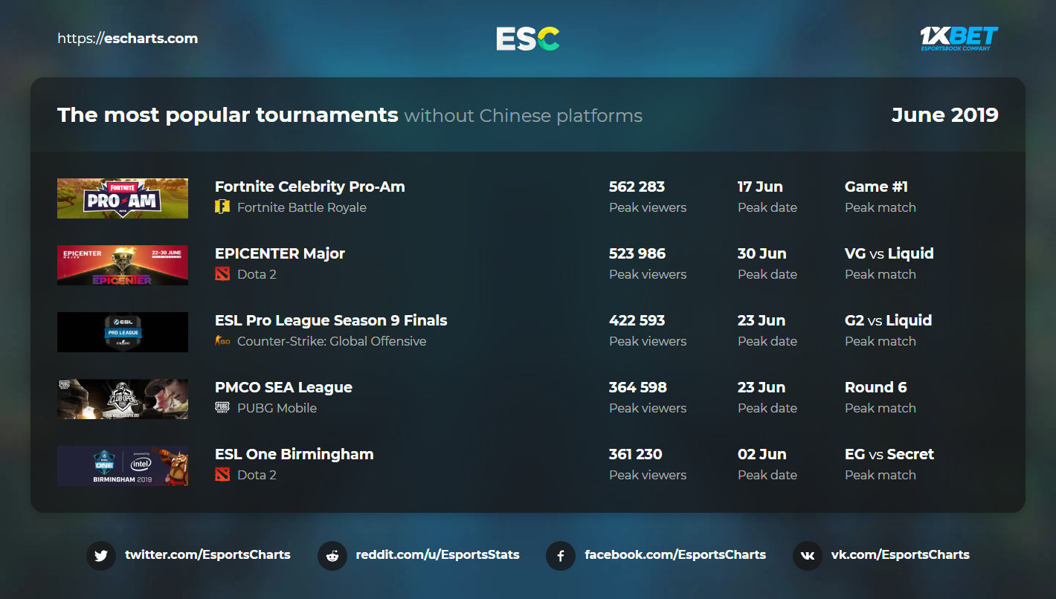This screenshot has width=1056, height=599.
Task: Open twitter.com/EsportsCharts link
Action: [207, 554]
